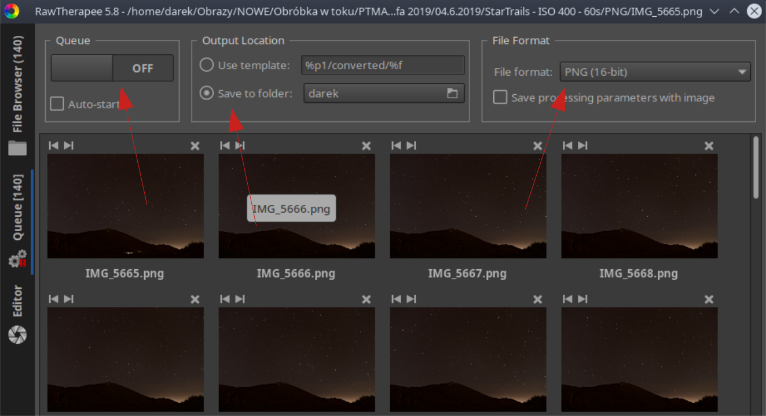Move IMG_5667.png to queue tail
The width and height of the screenshot is (766, 416).
[411, 146]
